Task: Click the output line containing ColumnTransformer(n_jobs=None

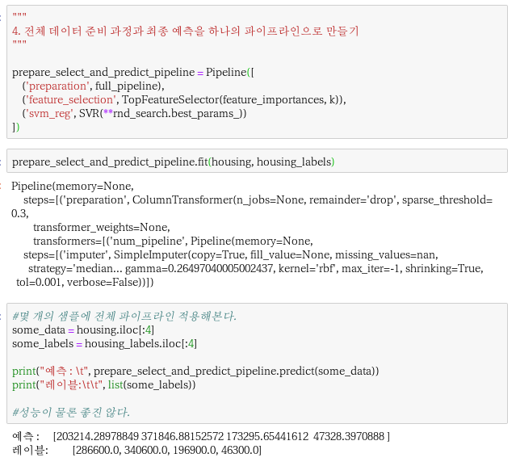Action: pyautogui.click(x=258, y=200)
